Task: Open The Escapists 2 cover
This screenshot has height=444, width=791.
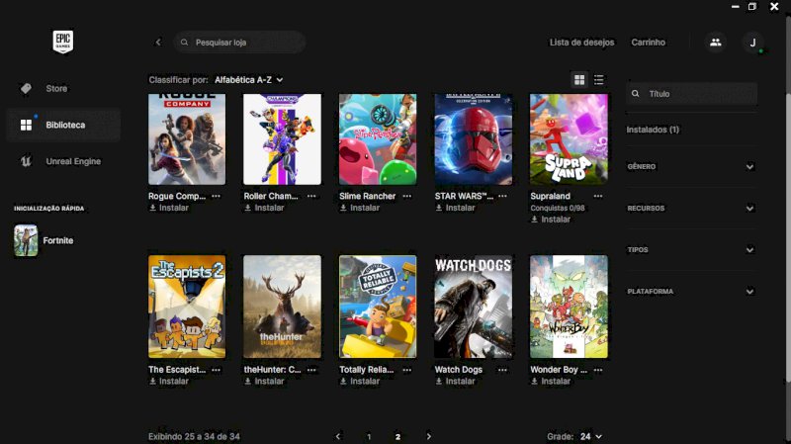Action: click(x=187, y=307)
